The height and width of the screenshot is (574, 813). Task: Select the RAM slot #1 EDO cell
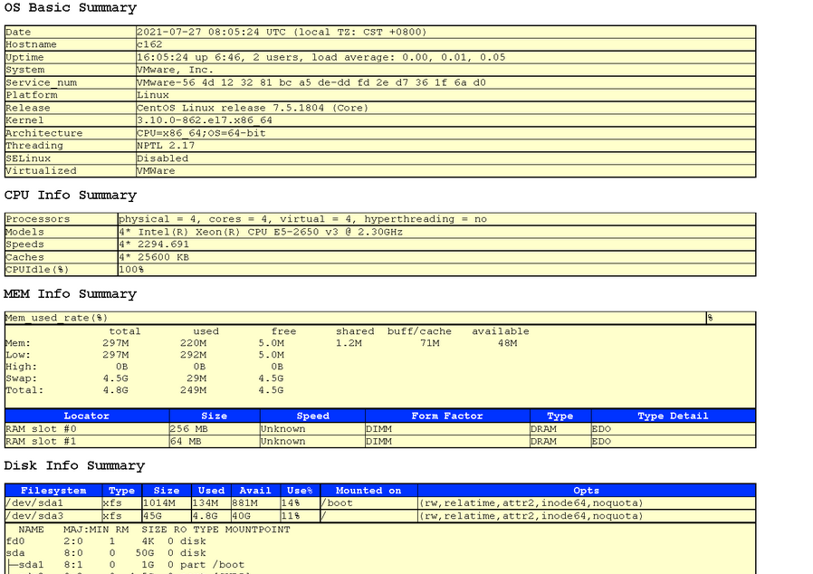pyautogui.click(x=600, y=441)
